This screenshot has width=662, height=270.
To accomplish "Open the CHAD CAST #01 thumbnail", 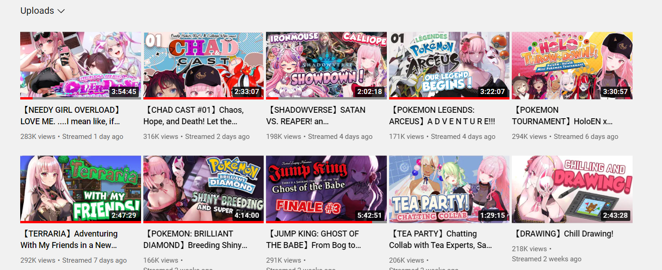I will 204,66.
